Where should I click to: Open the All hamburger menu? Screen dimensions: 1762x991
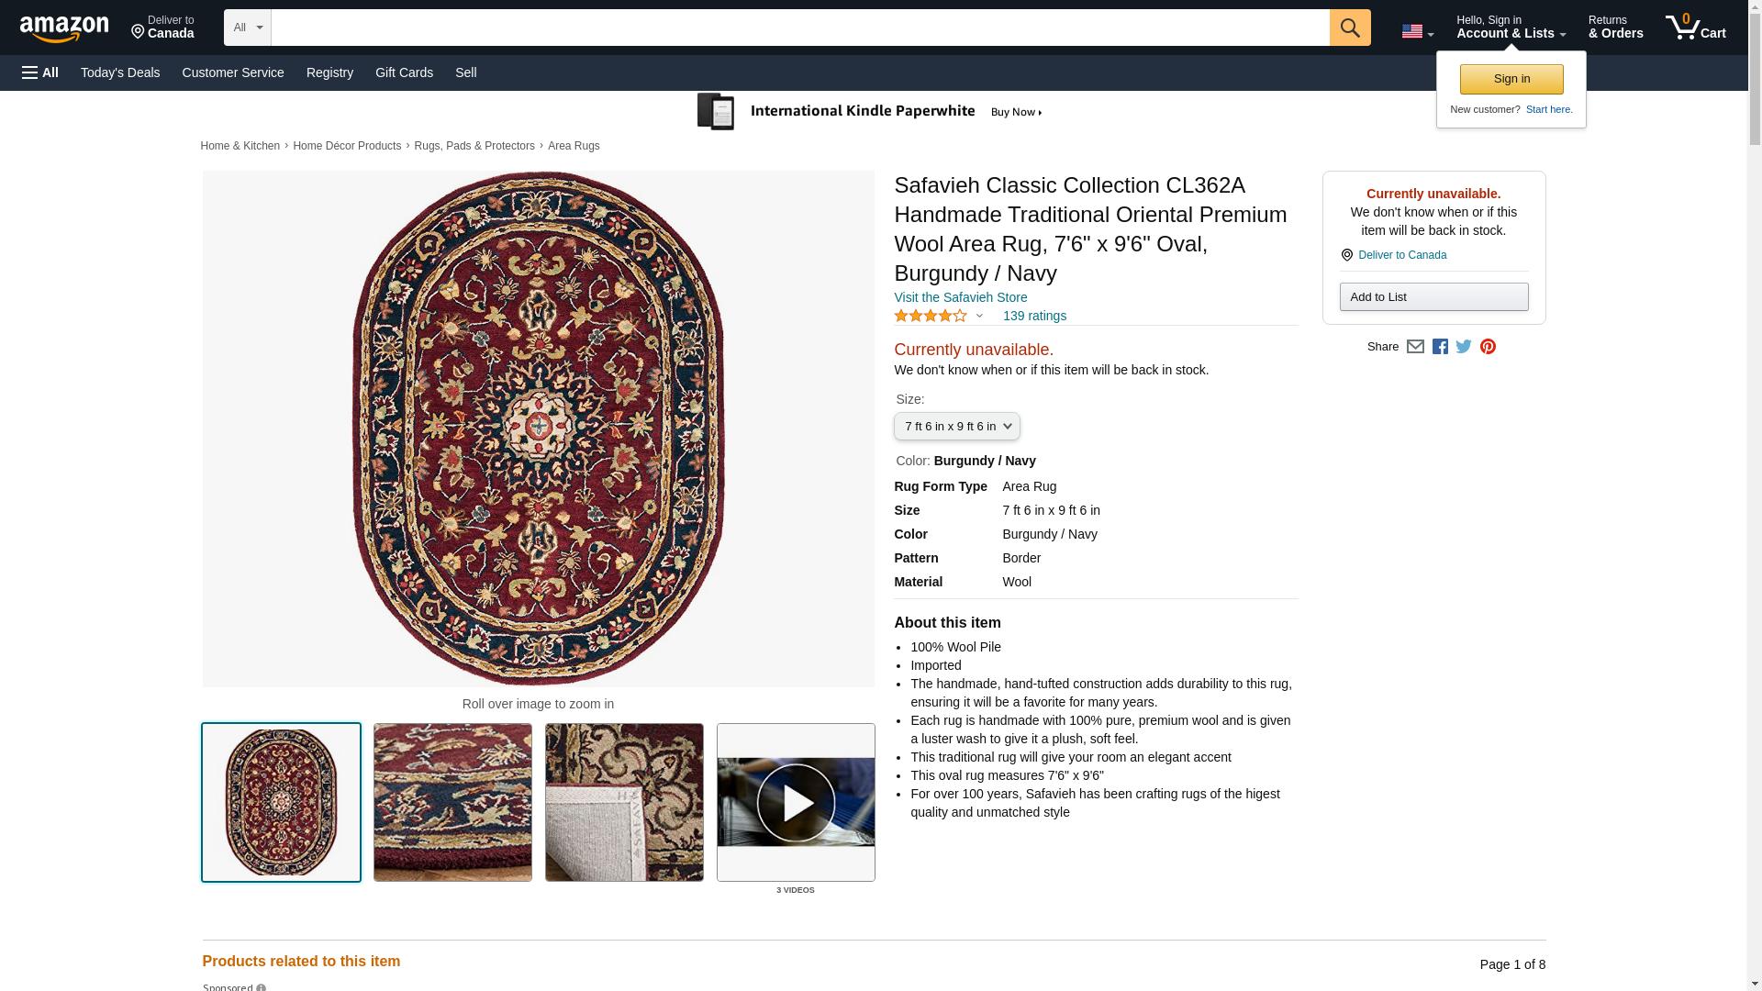(x=40, y=72)
